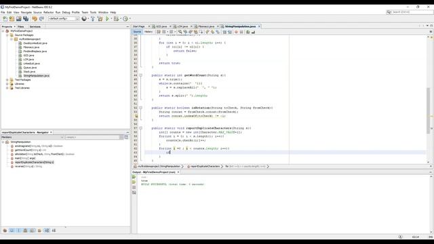Collapse the MyFirstDemoProject tree node
The height and width of the screenshot is (244, 434).
(x=3, y=31)
